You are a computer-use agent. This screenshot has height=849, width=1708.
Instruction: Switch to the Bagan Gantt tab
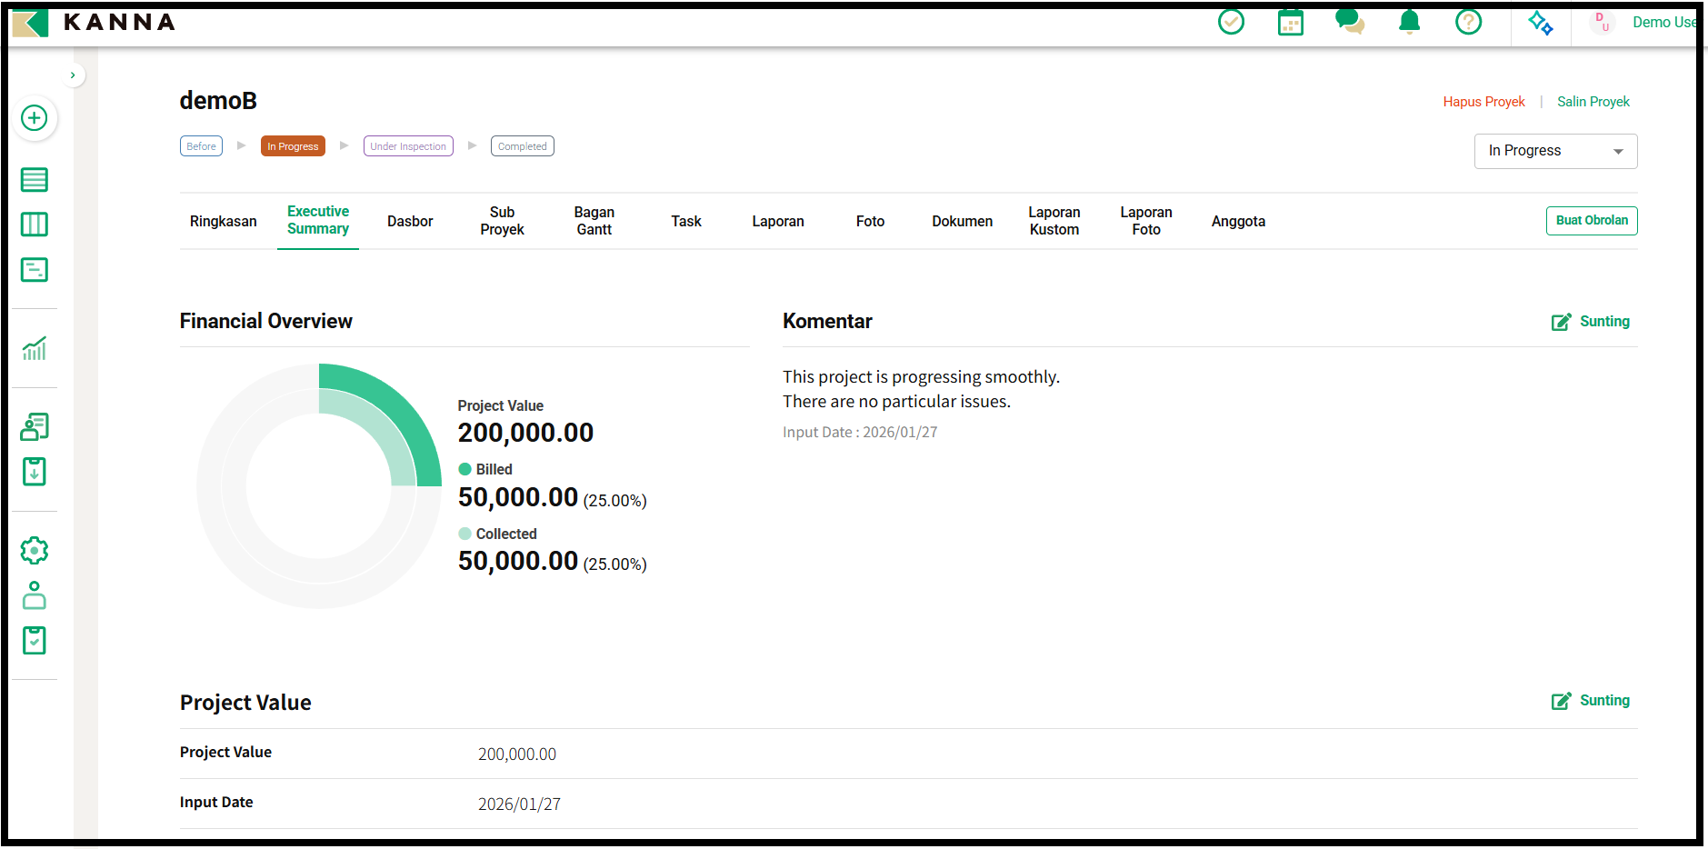click(594, 221)
